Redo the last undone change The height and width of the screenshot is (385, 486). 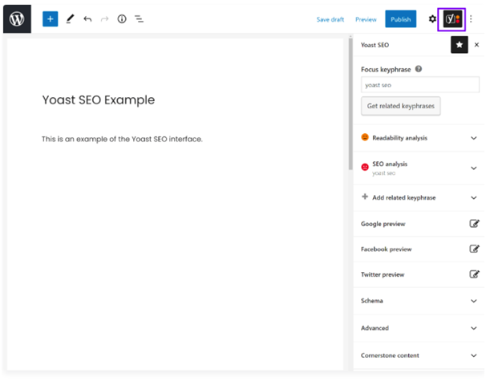[x=105, y=19]
